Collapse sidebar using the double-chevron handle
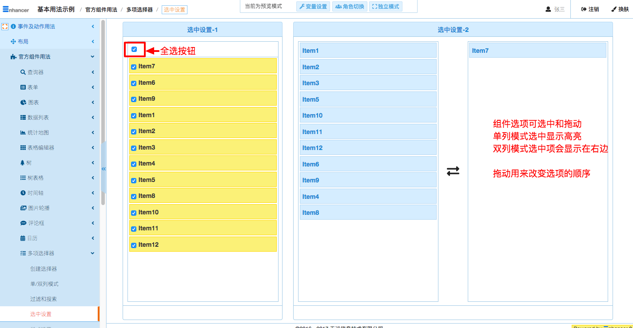The image size is (633, 328). click(104, 169)
